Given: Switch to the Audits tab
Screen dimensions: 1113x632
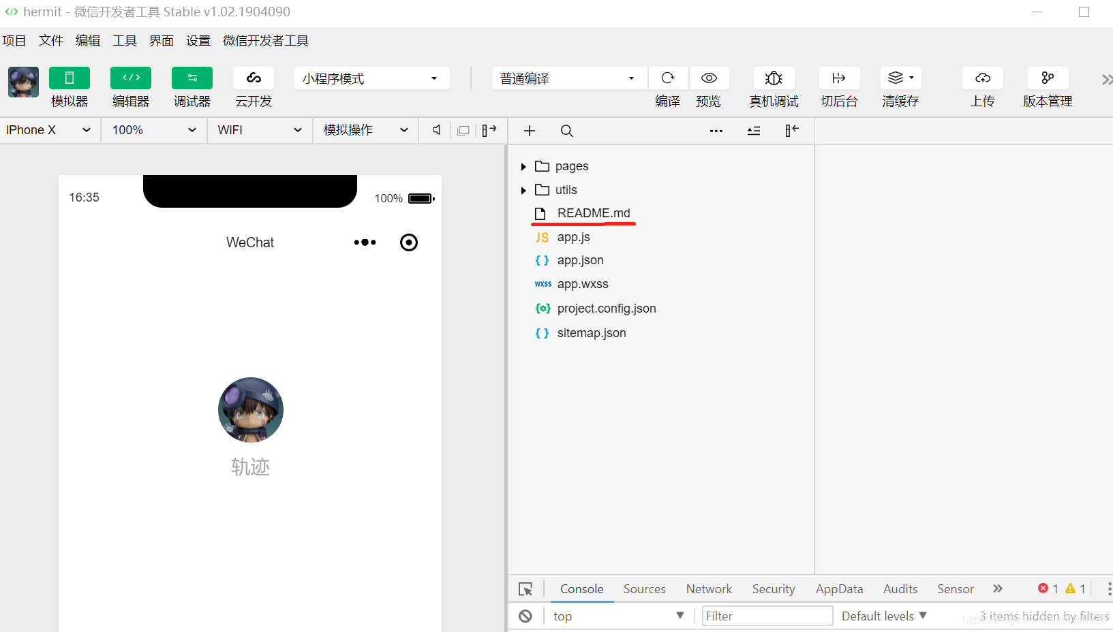Looking at the screenshot, I should (900, 589).
